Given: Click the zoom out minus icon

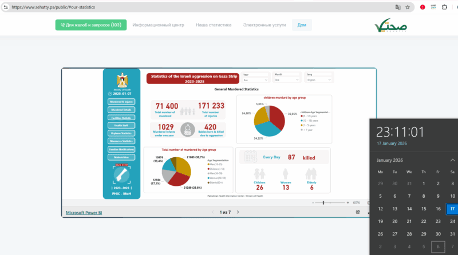Looking at the screenshot, I should click(x=313, y=202).
